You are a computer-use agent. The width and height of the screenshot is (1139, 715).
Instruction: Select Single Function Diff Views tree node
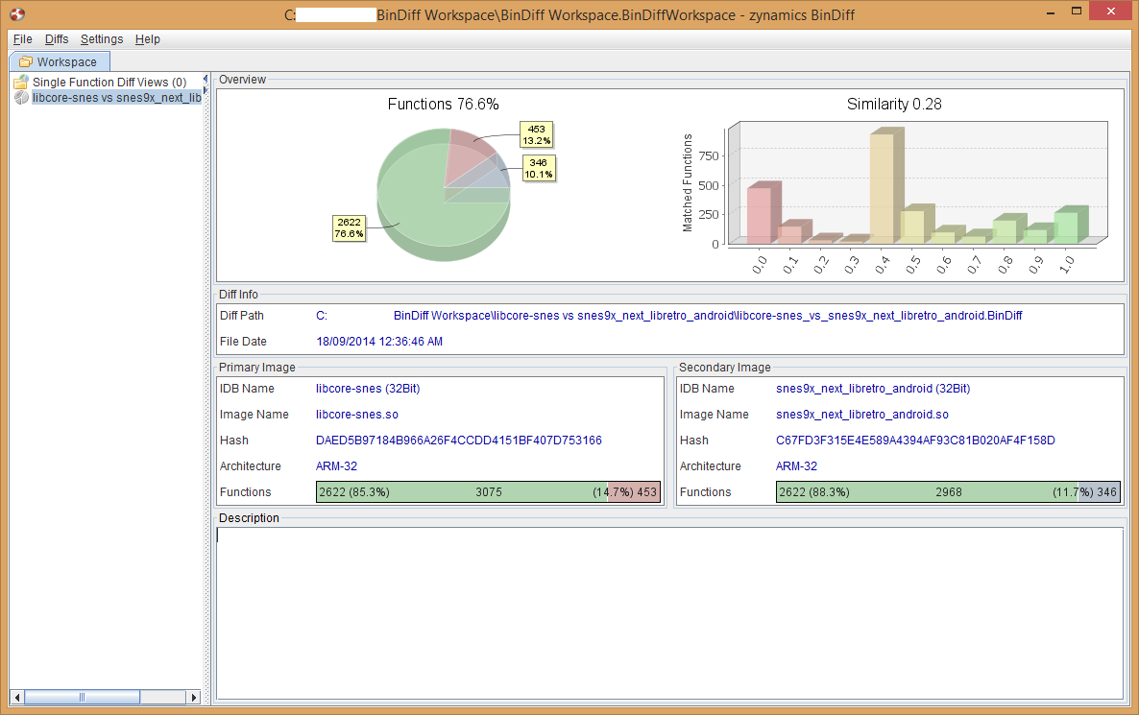[x=109, y=82]
